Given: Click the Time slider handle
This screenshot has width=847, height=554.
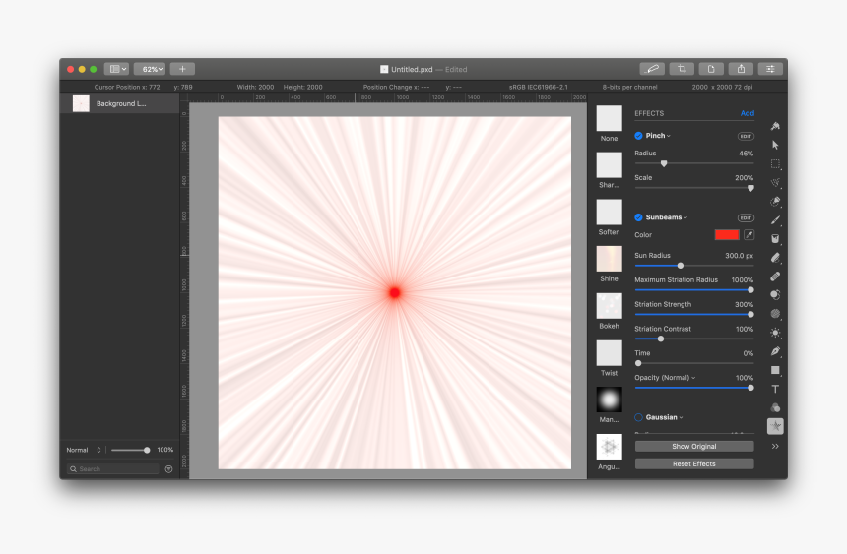Looking at the screenshot, I should (638, 363).
